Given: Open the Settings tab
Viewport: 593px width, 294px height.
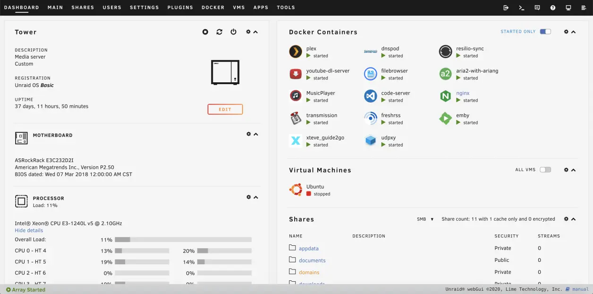Looking at the screenshot, I should (x=144, y=8).
